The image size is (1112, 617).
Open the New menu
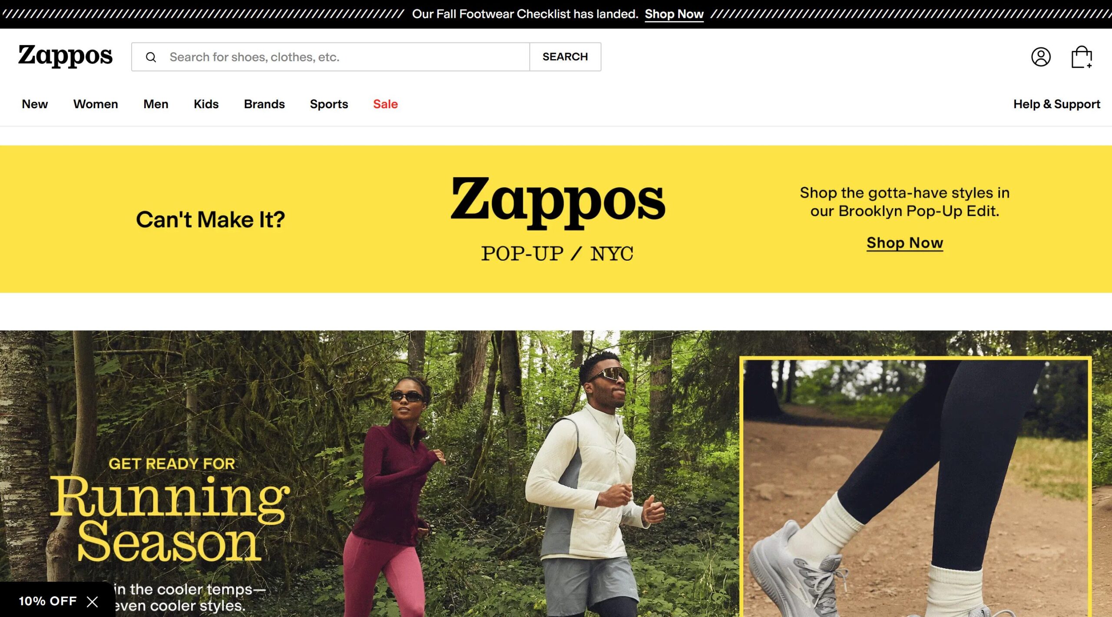(x=35, y=104)
